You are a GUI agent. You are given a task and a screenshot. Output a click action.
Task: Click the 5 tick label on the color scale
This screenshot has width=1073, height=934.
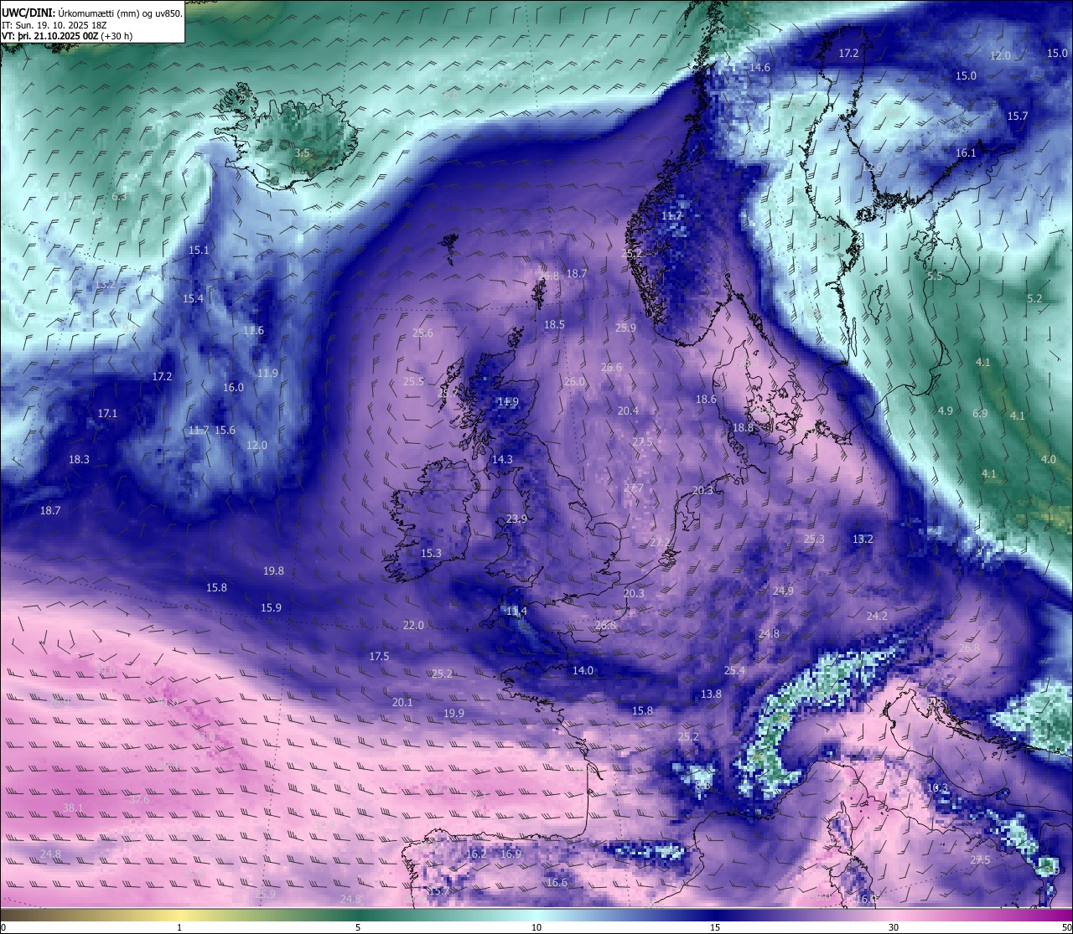point(358,927)
